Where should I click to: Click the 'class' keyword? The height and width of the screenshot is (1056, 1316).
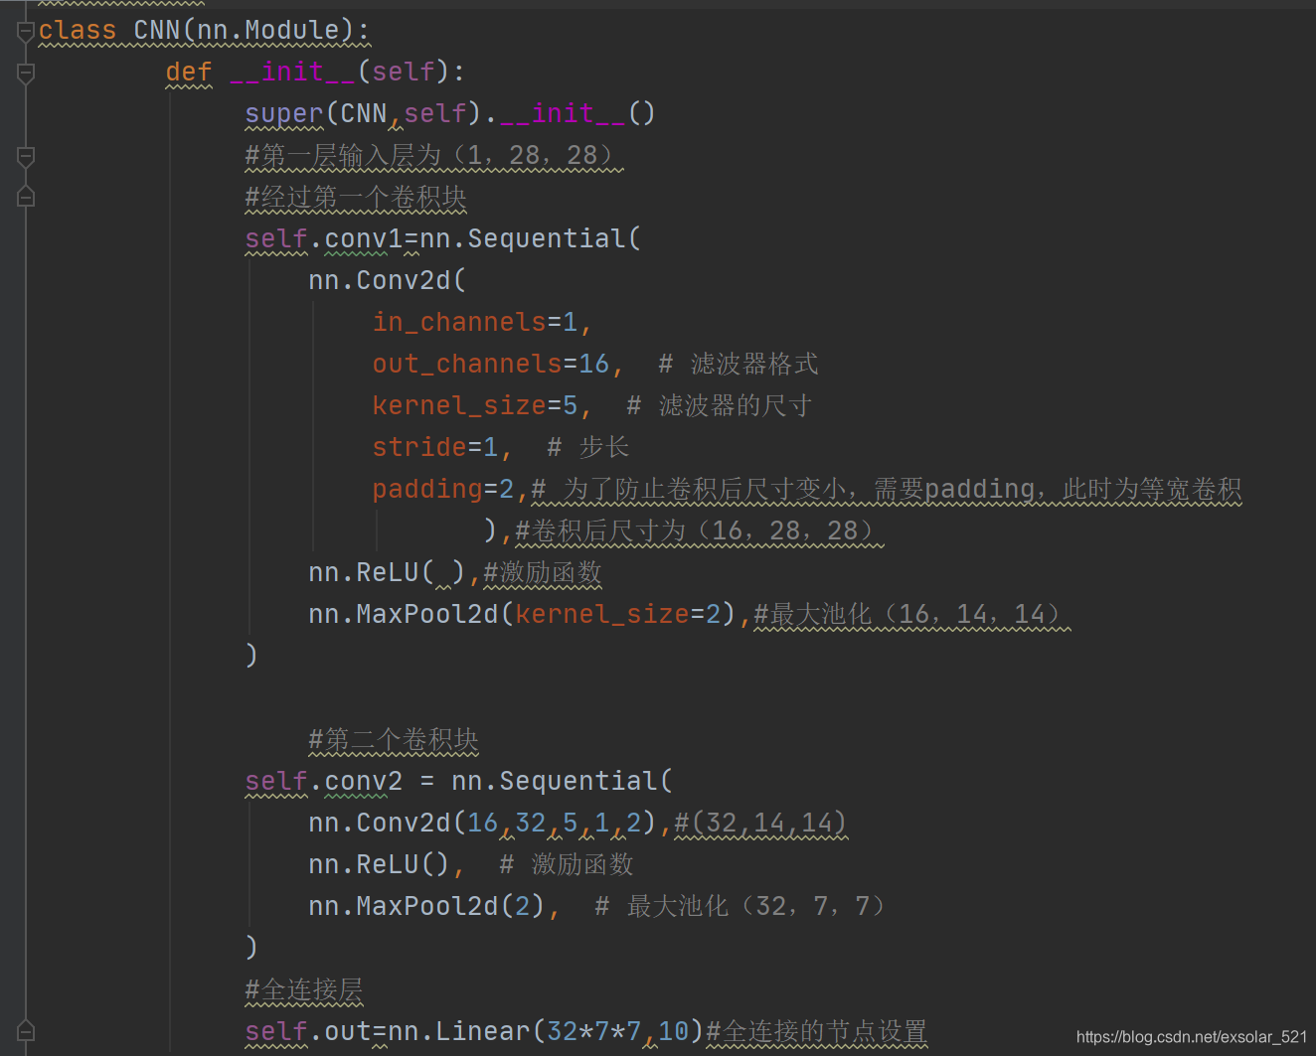tap(78, 31)
